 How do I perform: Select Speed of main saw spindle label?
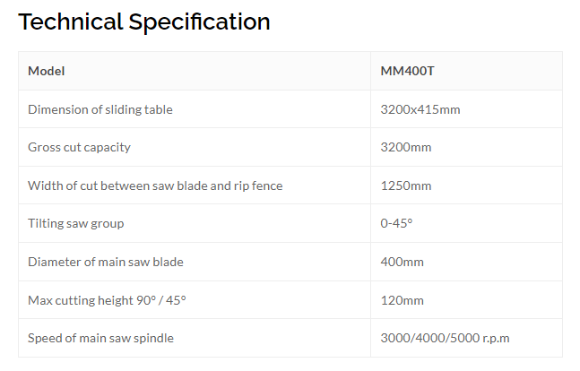100,338
